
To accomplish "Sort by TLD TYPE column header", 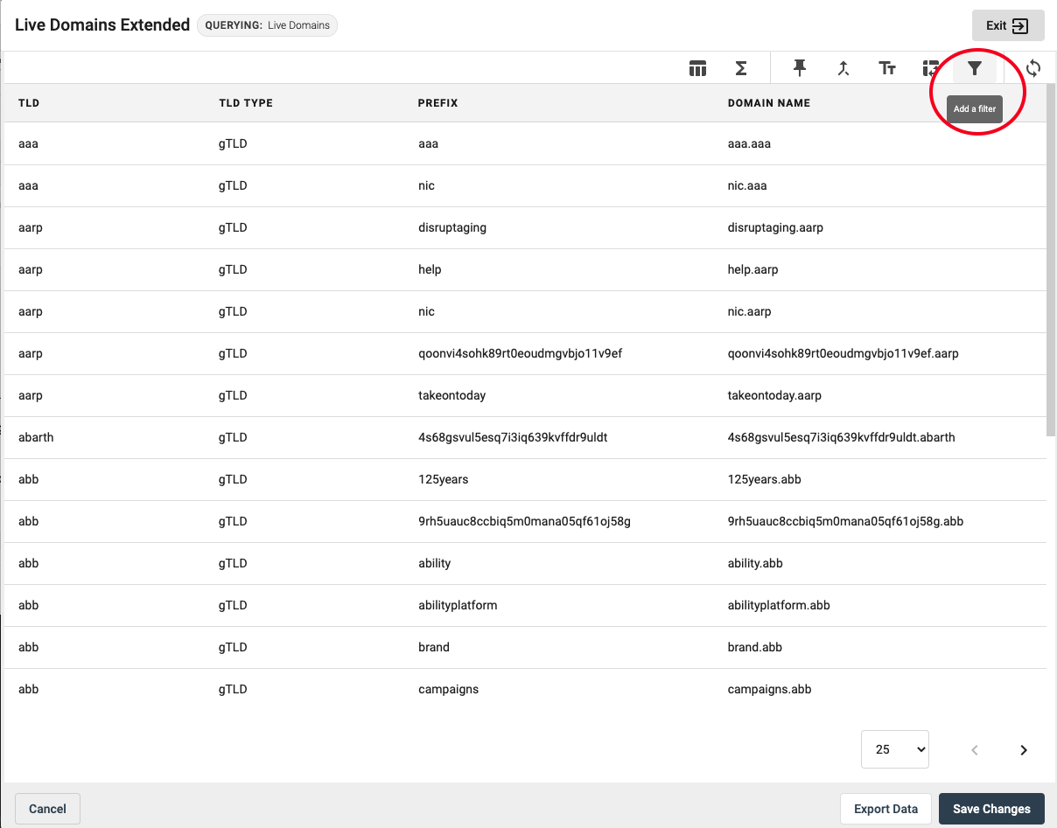I will click(x=246, y=103).
